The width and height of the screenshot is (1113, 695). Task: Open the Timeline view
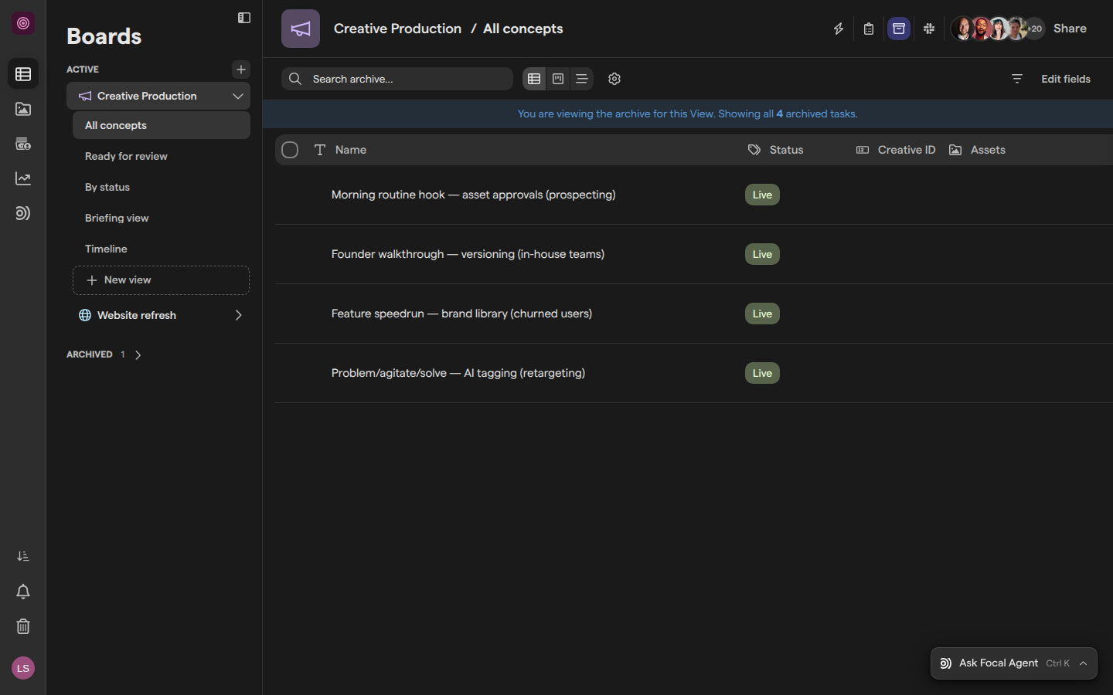tap(162, 249)
